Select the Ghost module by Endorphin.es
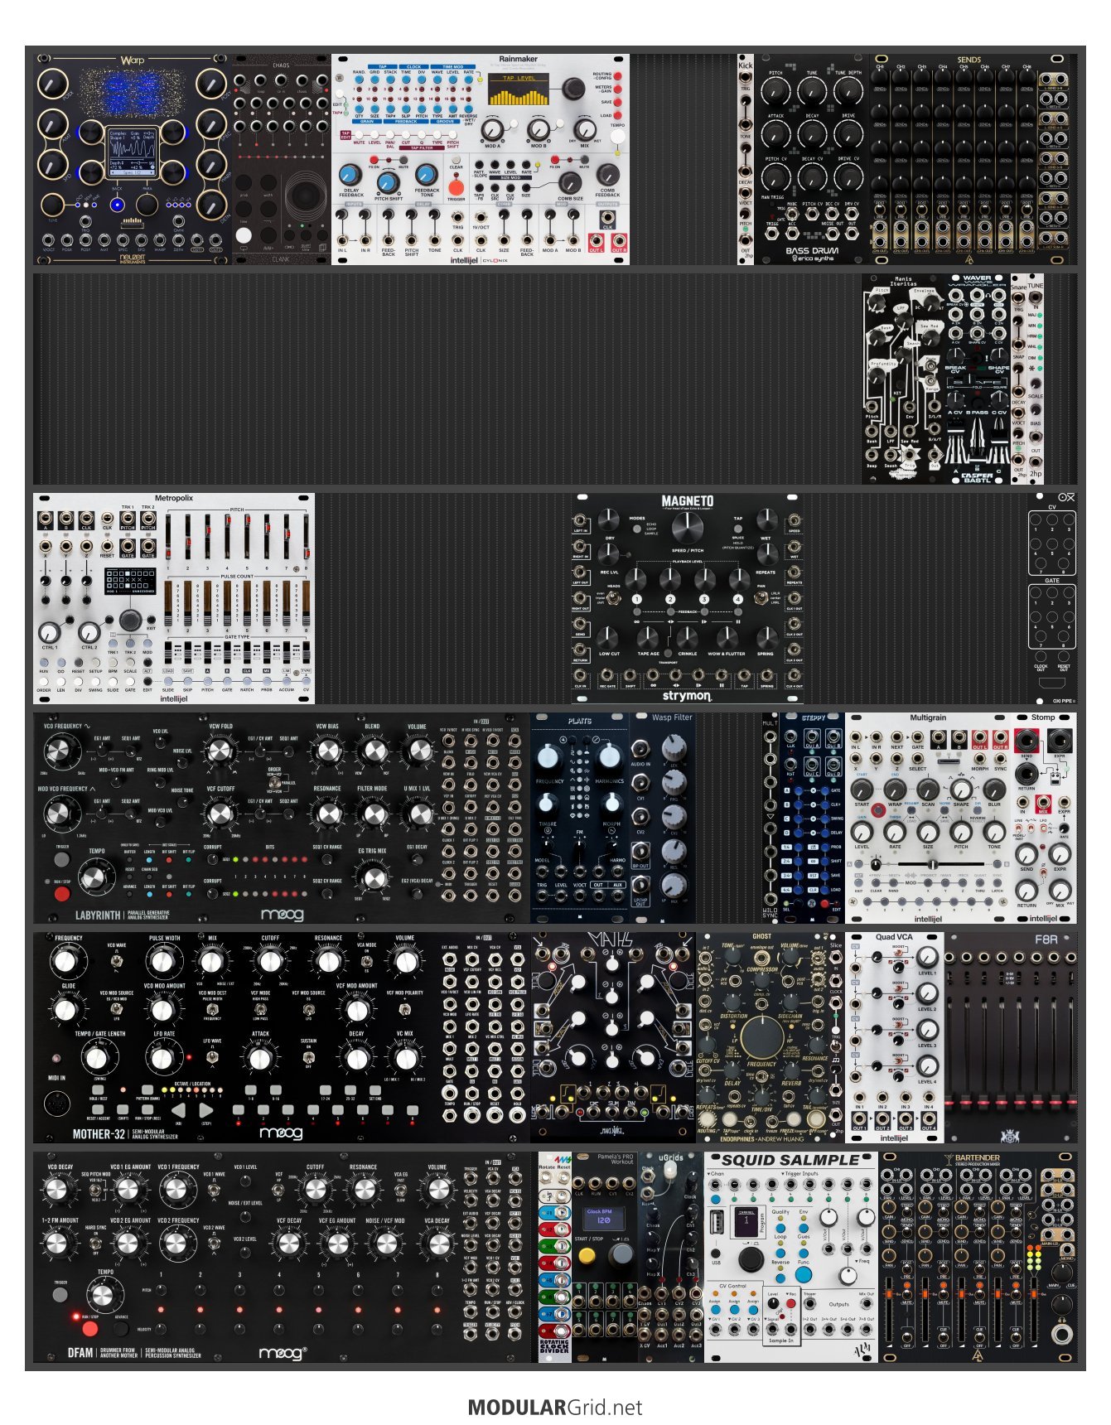 pos(762,1037)
